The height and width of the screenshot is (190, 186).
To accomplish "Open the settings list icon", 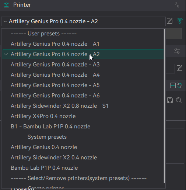I will [173, 85].
